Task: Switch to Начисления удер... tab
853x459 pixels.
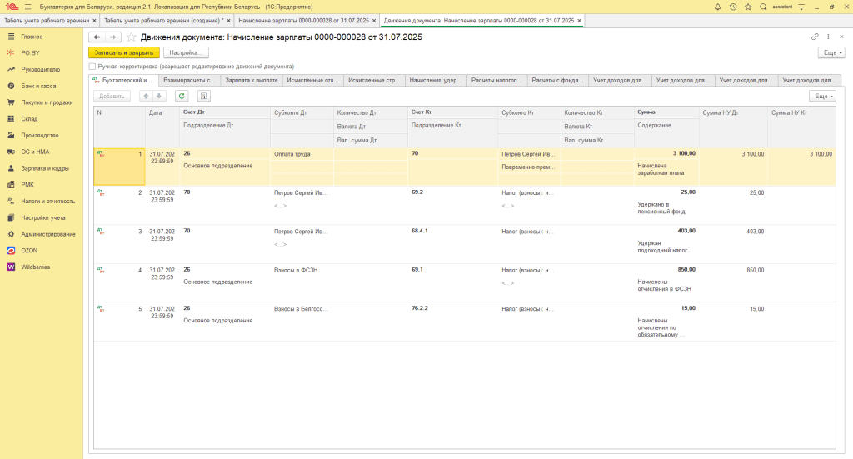Action: click(435, 81)
